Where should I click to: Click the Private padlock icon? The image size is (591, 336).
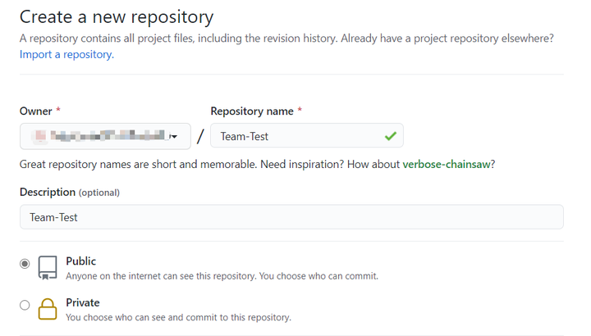click(x=48, y=309)
